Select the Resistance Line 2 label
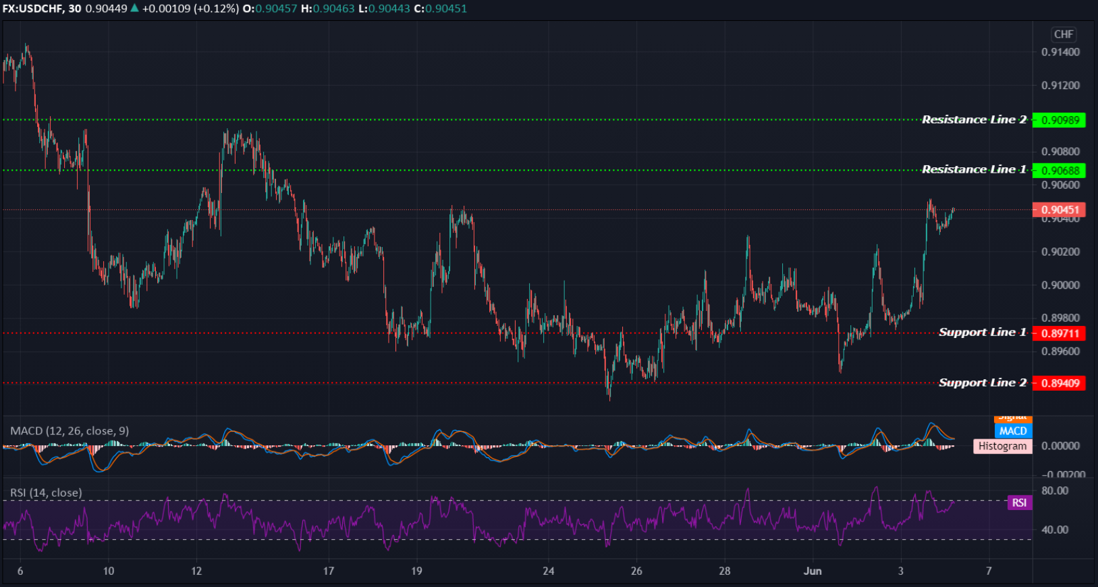The width and height of the screenshot is (1098, 587). click(x=974, y=119)
